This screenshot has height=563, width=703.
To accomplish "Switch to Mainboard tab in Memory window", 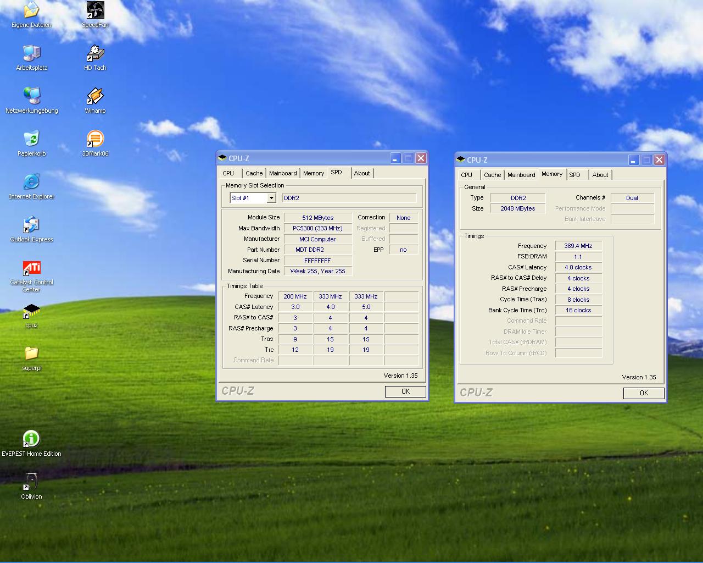I will [x=521, y=175].
